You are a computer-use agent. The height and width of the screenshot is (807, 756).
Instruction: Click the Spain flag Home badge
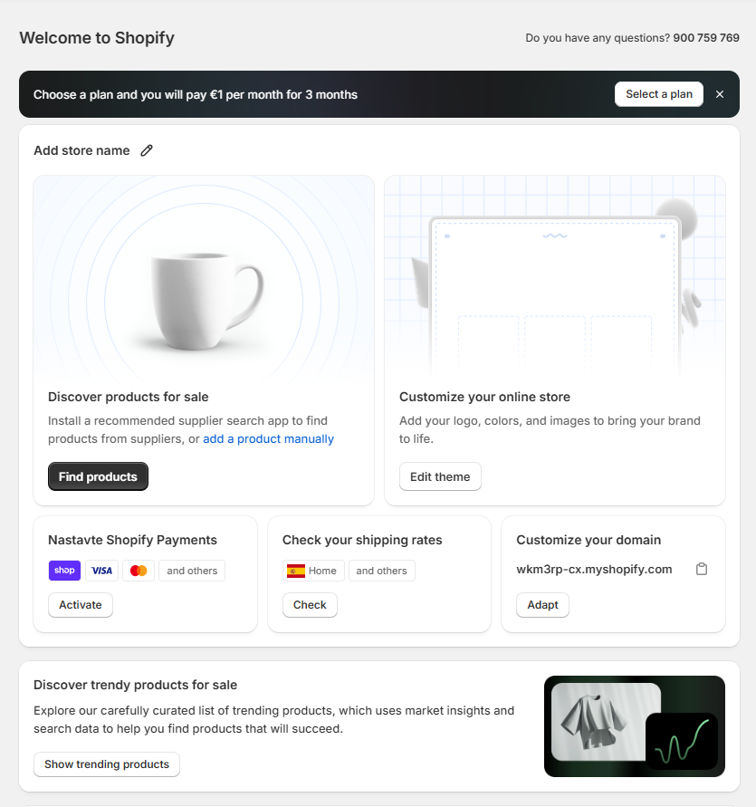(312, 571)
